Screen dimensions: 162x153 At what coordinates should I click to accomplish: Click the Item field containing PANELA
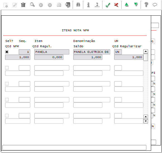pyautogui.click(x=52, y=52)
